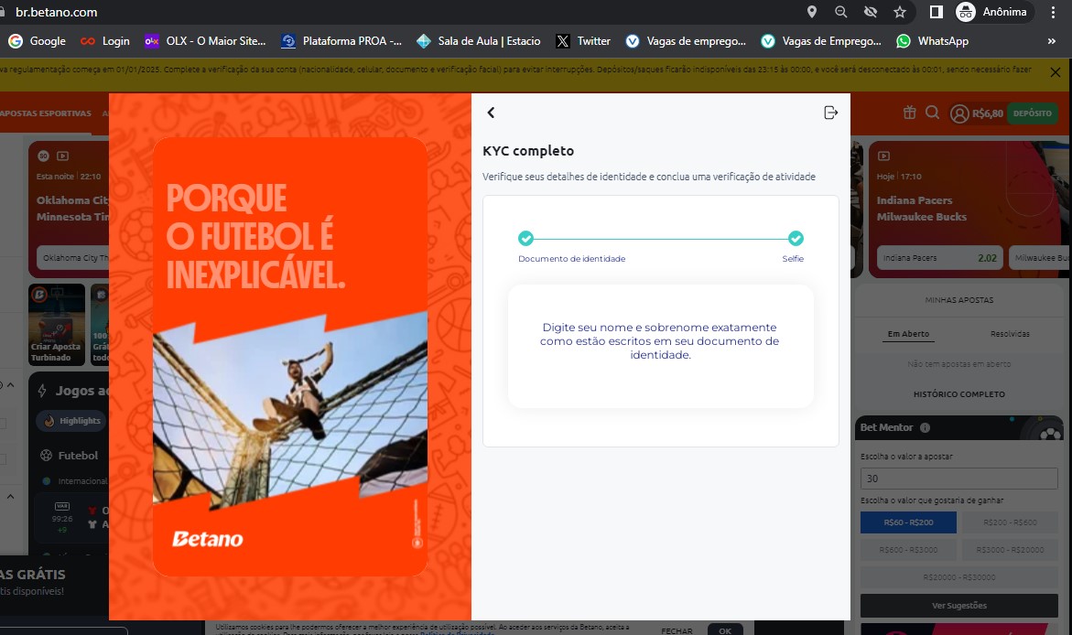Click the DEPÓSITO button
Screen dimensions: 1072x635
1033,113
